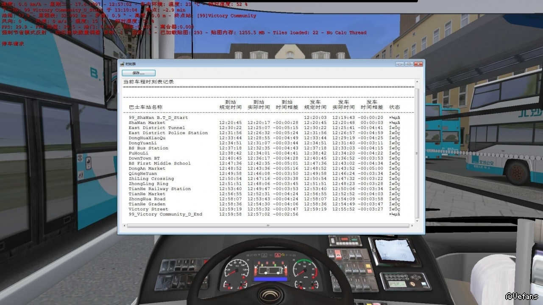The image size is (543, 305).
Task: Select the QingHeYuan station name
Action: [143, 173]
